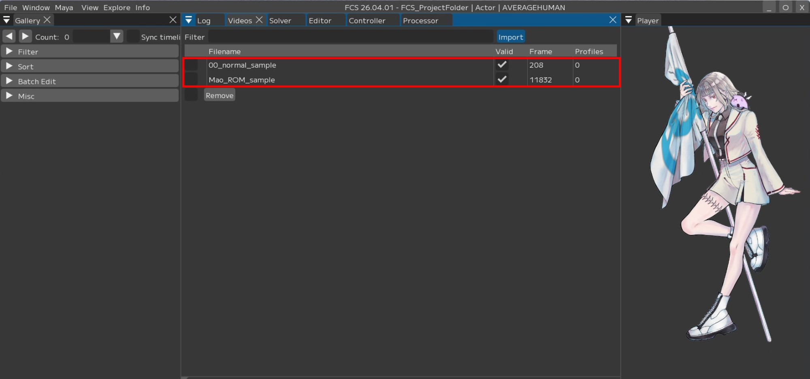The image size is (810, 379).
Task: Open the Gallery panel menu triangle icon
Action: click(x=6, y=20)
